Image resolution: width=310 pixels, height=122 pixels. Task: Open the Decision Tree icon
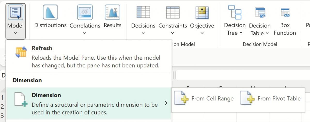(x=235, y=12)
